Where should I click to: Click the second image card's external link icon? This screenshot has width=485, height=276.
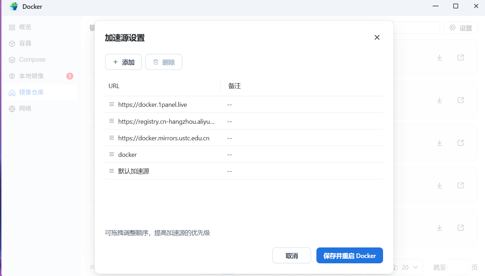(x=461, y=100)
